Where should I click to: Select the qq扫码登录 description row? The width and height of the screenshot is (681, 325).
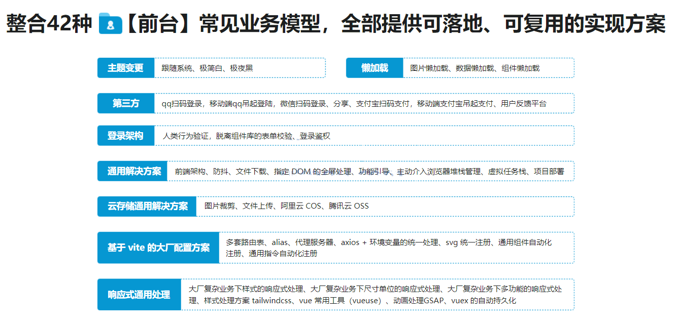click(x=364, y=103)
